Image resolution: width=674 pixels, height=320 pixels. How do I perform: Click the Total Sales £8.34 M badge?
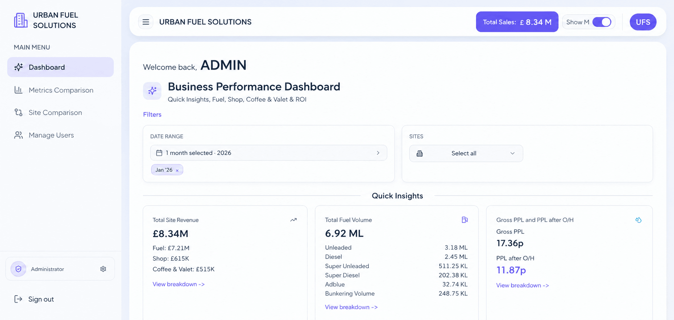pyautogui.click(x=517, y=22)
